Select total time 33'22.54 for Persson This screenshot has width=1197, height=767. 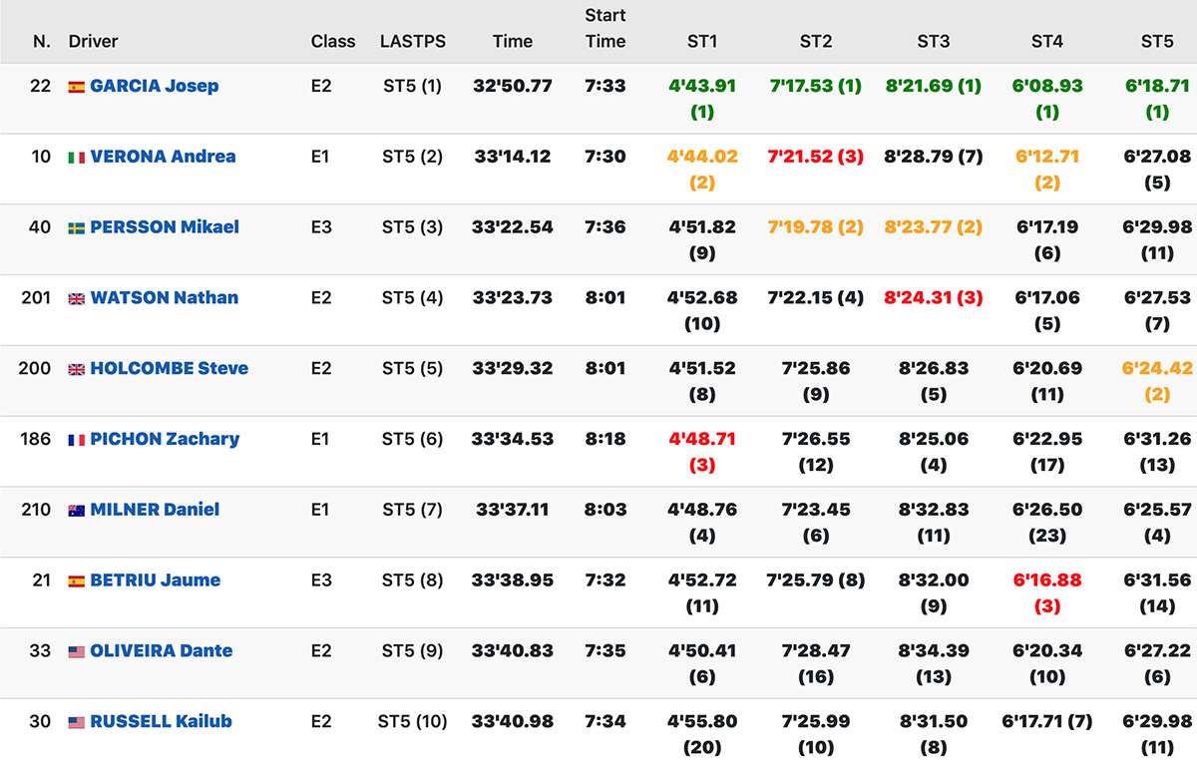click(x=513, y=227)
